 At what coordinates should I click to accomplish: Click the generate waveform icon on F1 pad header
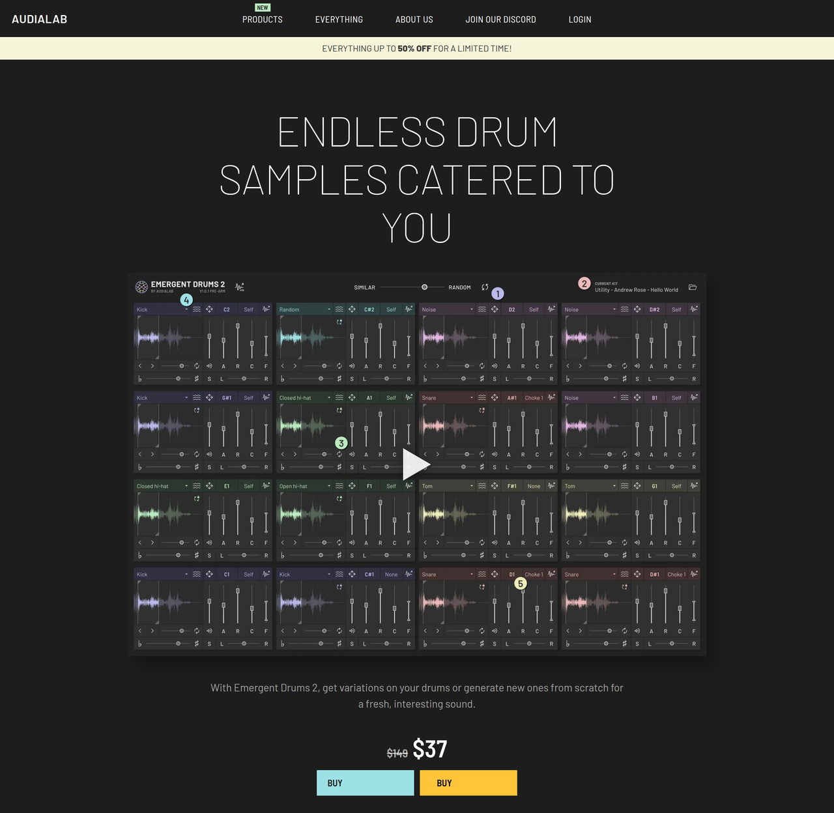(409, 486)
